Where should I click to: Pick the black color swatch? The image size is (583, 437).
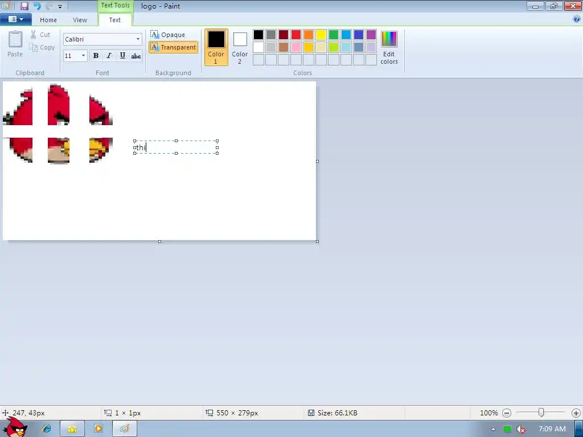click(x=258, y=35)
